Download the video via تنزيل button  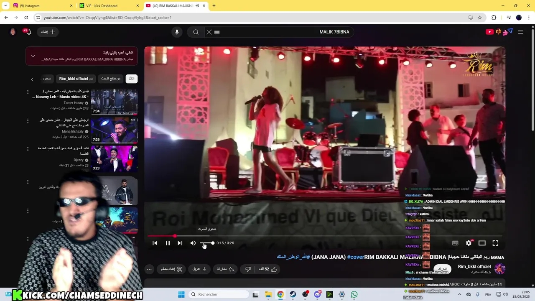pos(199,269)
